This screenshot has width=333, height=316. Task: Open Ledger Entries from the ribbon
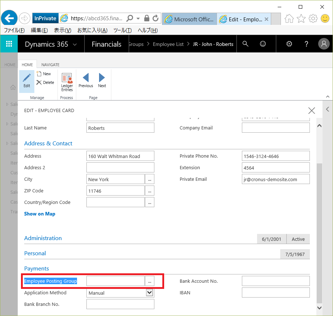pyautogui.click(x=67, y=82)
